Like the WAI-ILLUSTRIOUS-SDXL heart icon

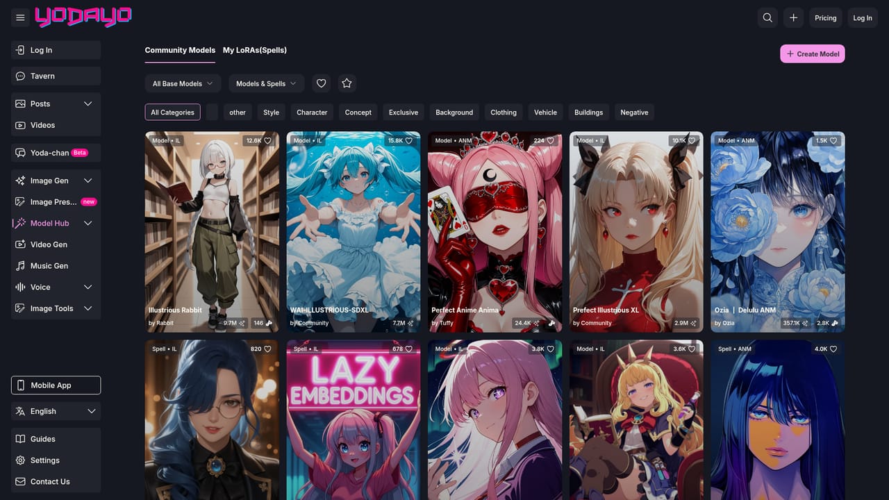(409, 140)
